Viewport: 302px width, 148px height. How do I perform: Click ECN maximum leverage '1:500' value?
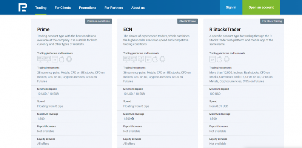pos(127,118)
